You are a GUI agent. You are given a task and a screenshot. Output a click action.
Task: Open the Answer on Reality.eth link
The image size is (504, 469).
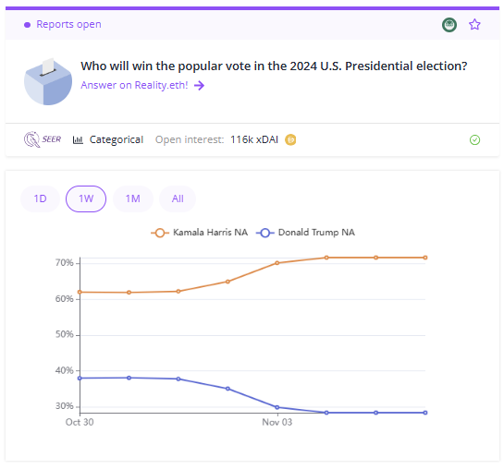134,85
